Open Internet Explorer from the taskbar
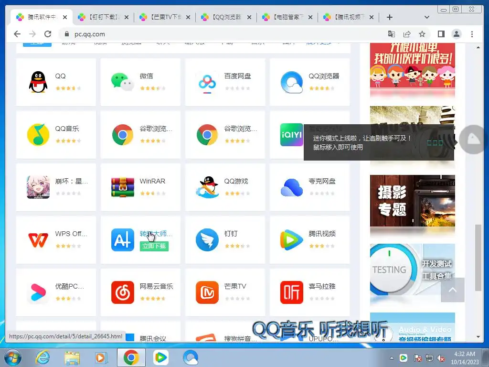489x367 pixels. (x=42, y=357)
